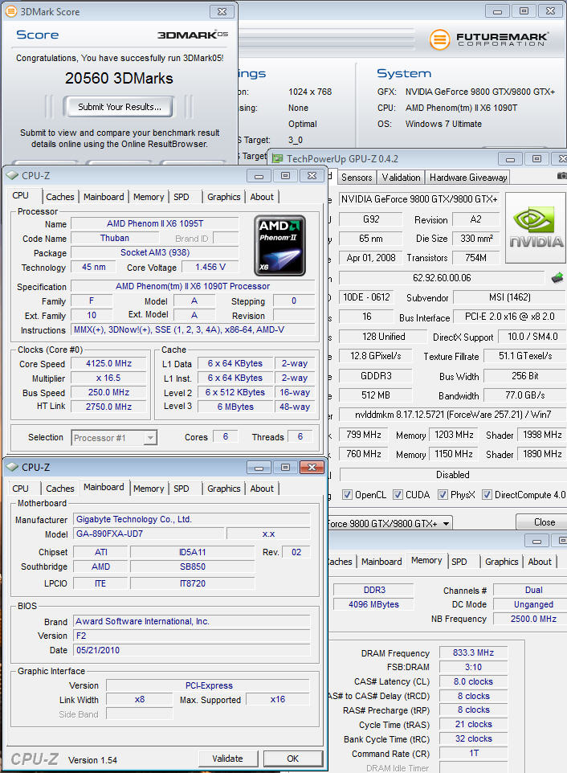Toggle the PhysX checkbox in GPU-Z

pyautogui.click(x=443, y=494)
